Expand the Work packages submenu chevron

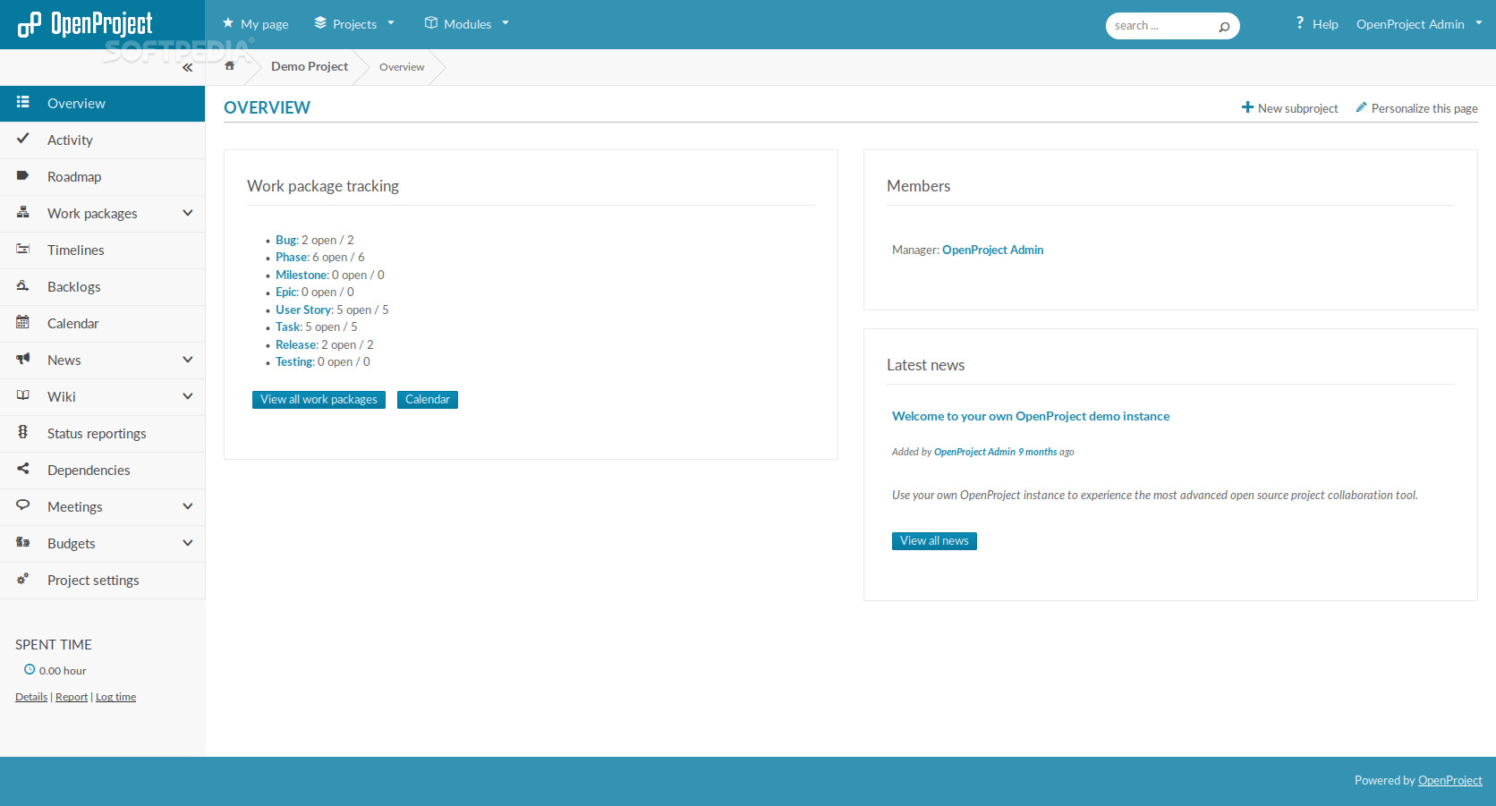(188, 213)
